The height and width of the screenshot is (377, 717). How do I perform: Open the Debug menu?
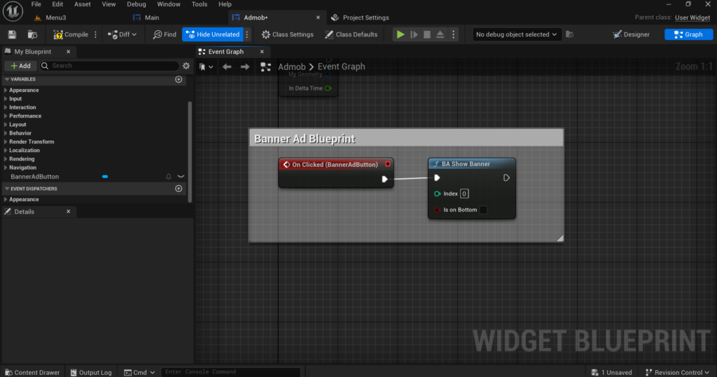[x=137, y=4]
